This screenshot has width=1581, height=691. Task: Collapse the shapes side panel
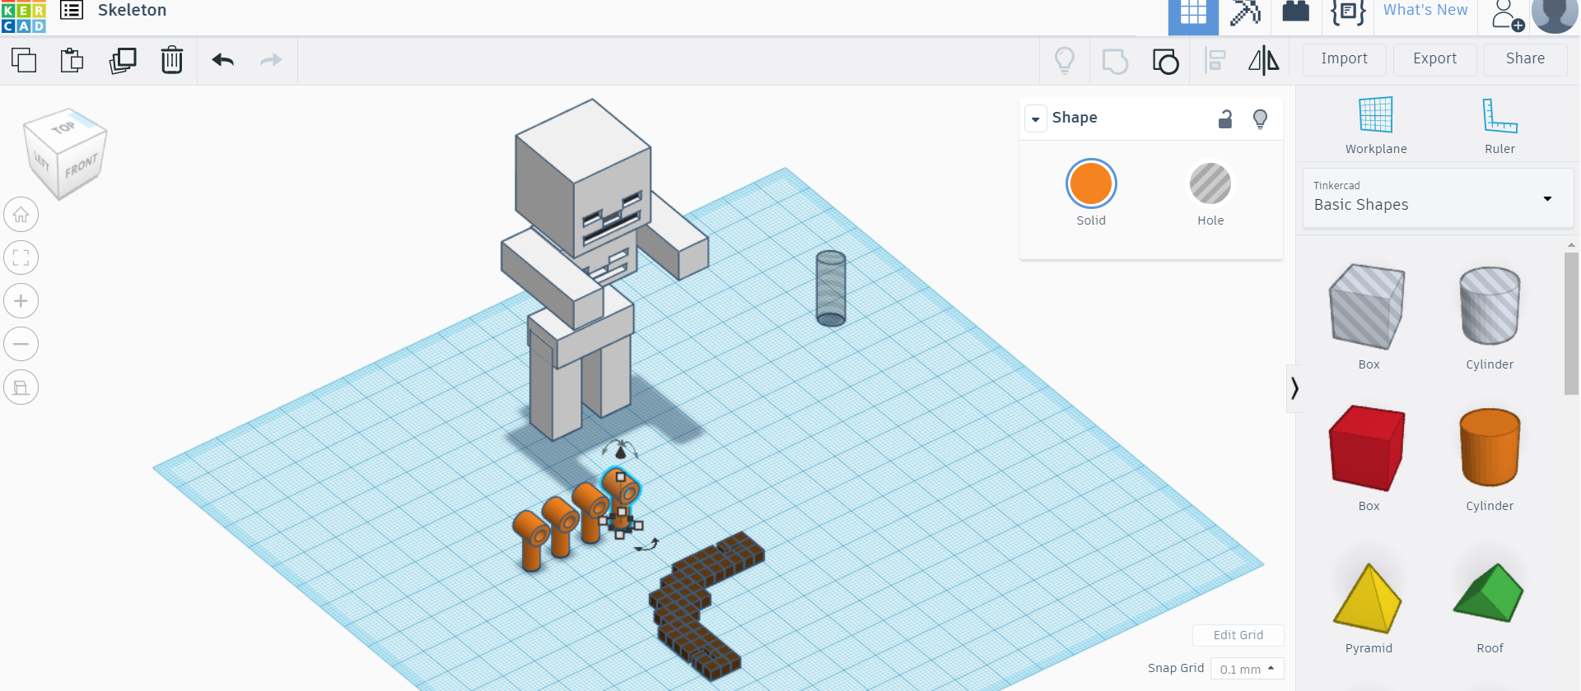click(1294, 387)
